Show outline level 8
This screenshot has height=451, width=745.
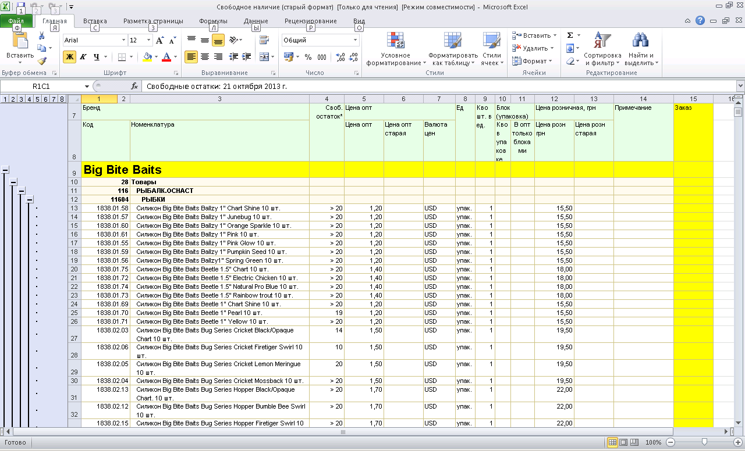coord(62,99)
